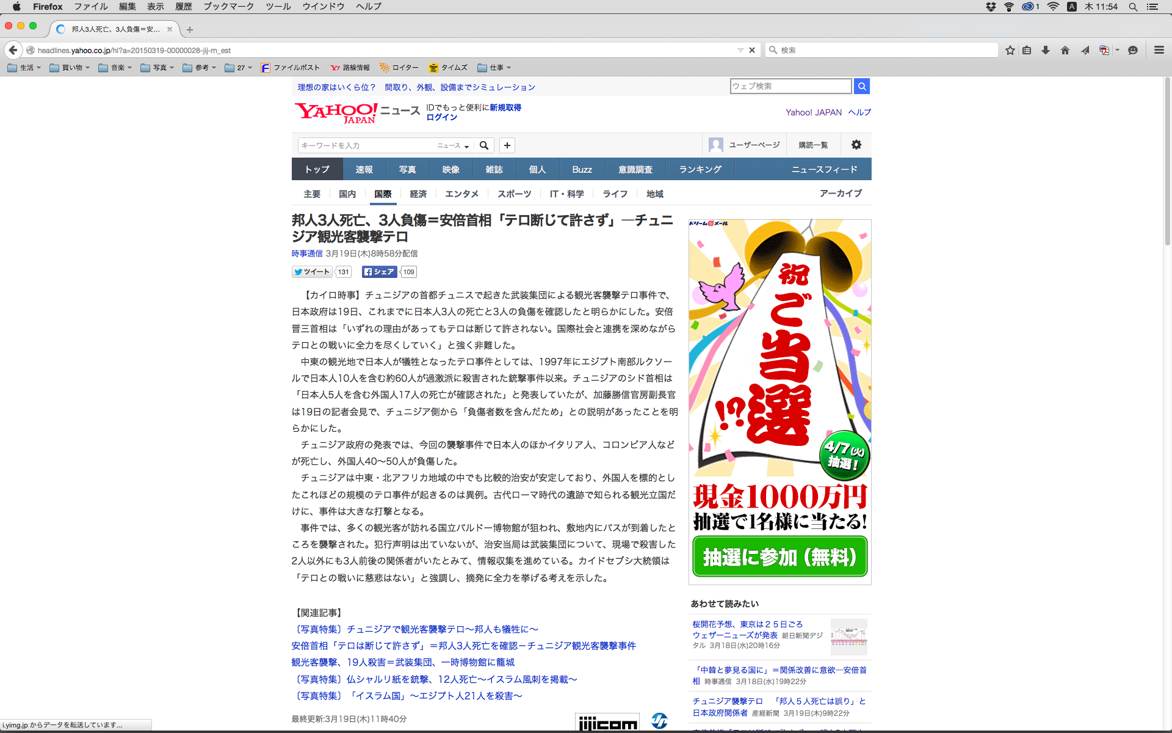
Task: Expand the 生活 bookmarks folder
Action: click(24, 68)
